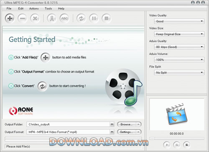Click the Add File(s) icon in Getting Started

click(46, 57)
